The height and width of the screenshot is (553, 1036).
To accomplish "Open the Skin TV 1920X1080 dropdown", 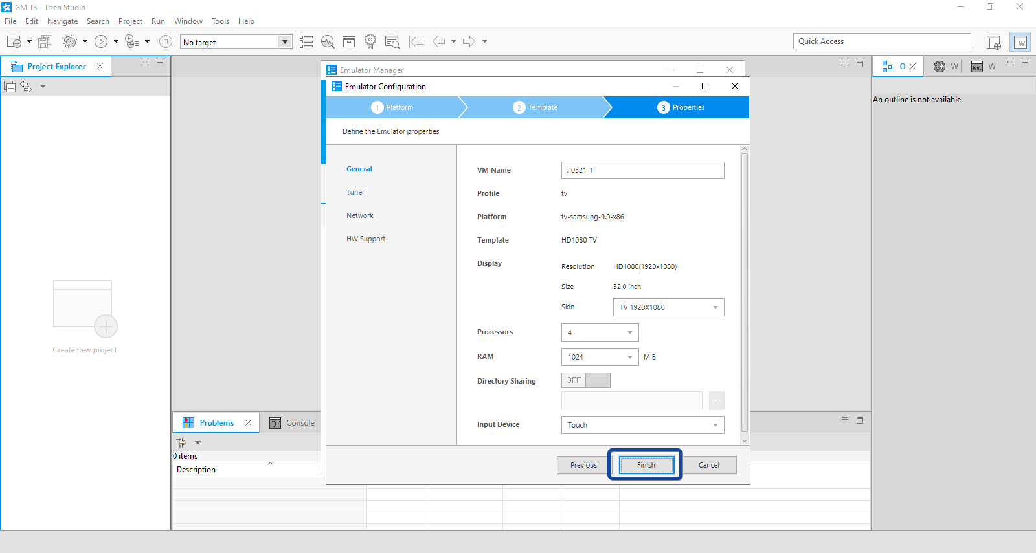I will point(668,307).
